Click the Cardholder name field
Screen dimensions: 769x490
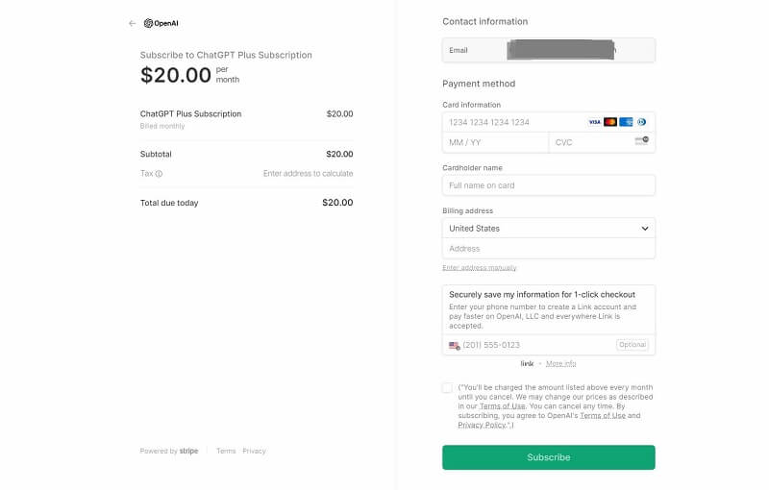pyautogui.click(x=548, y=185)
